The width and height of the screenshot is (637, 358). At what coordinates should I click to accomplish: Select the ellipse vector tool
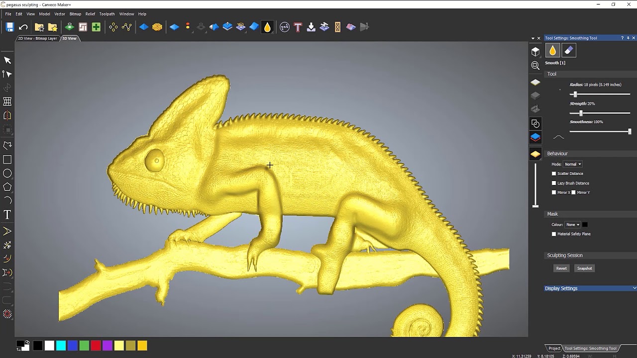click(x=7, y=174)
